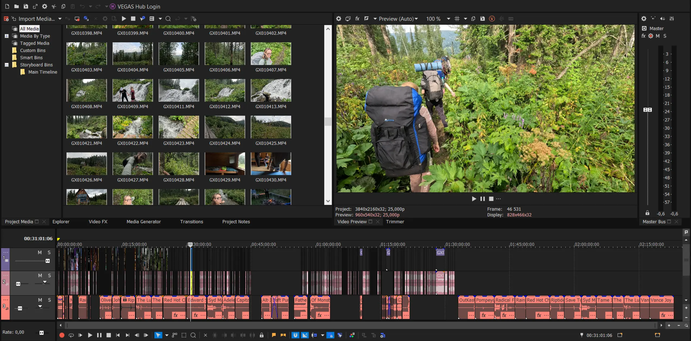Solo audio track 3
Screen dimensions: 691x341
click(x=49, y=300)
